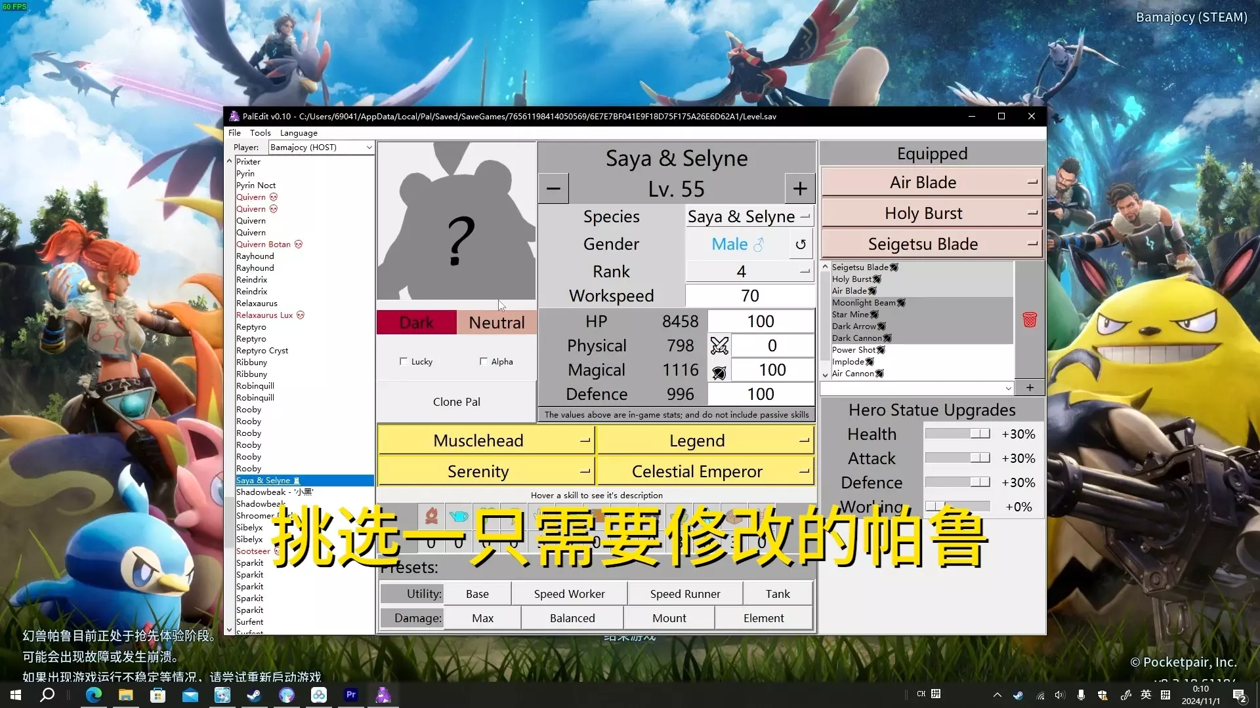This screenshot has height=708, width=1260.
Task: Open the Species dropdown
Action: [749, 217]
